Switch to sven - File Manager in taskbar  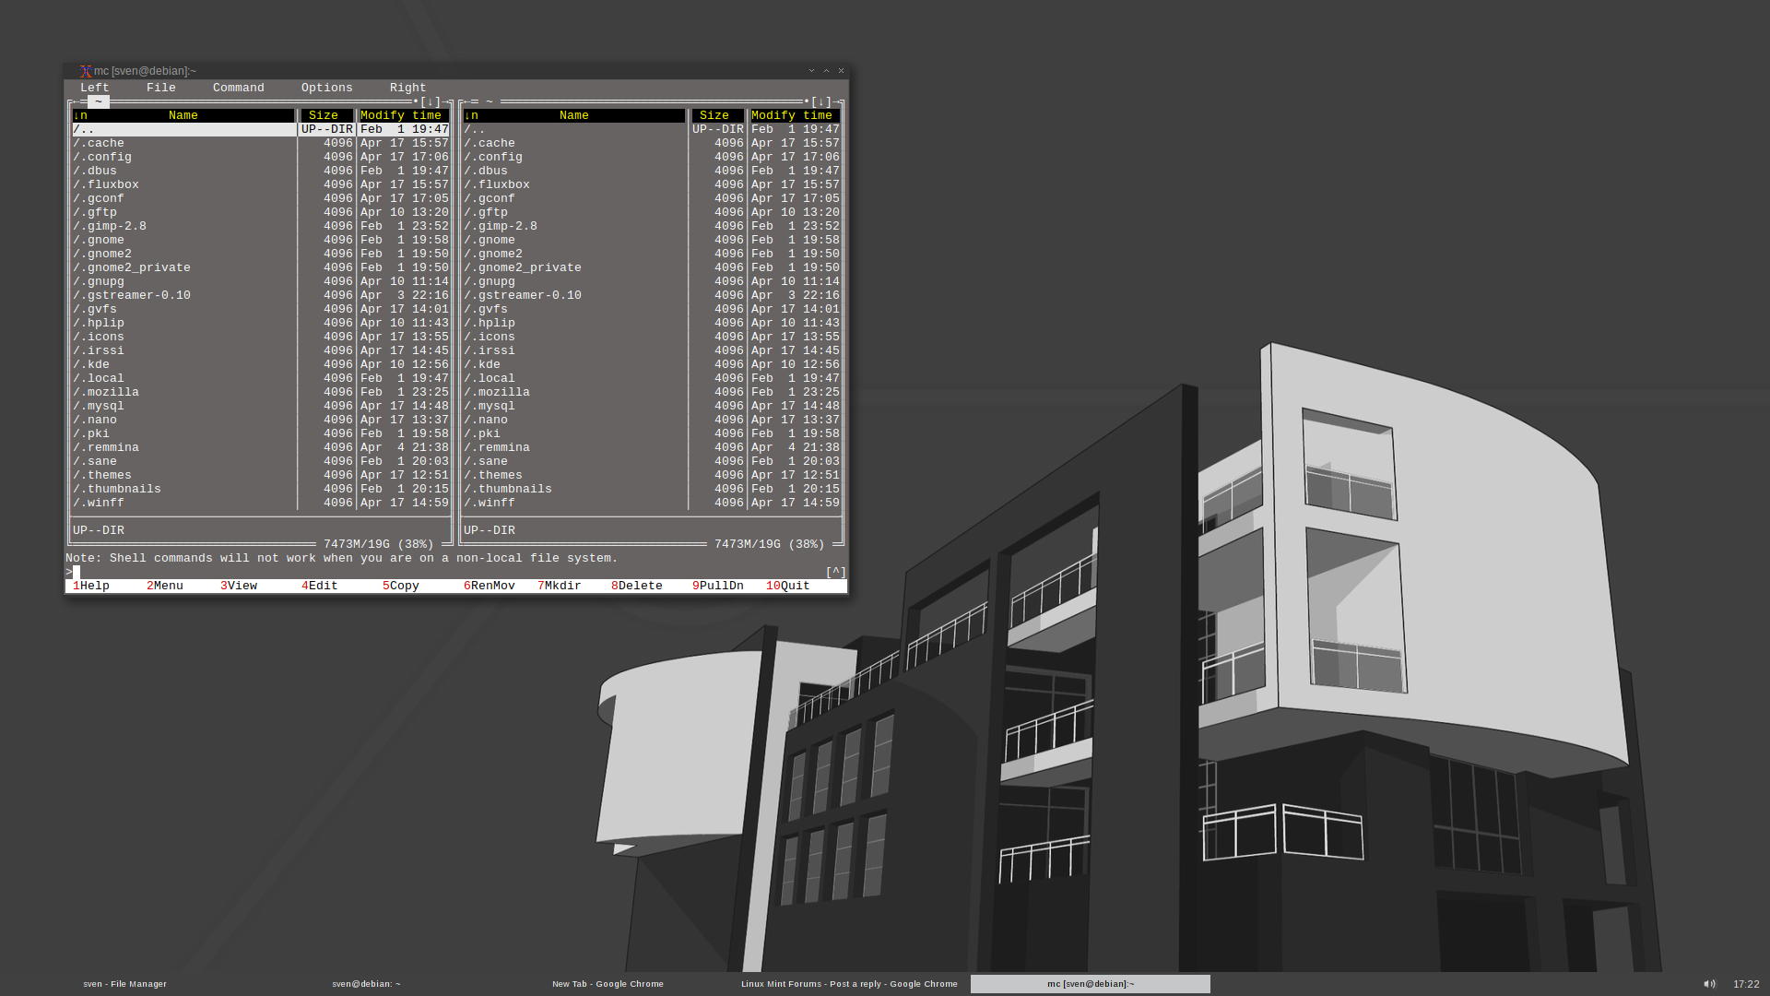[125, 984]
